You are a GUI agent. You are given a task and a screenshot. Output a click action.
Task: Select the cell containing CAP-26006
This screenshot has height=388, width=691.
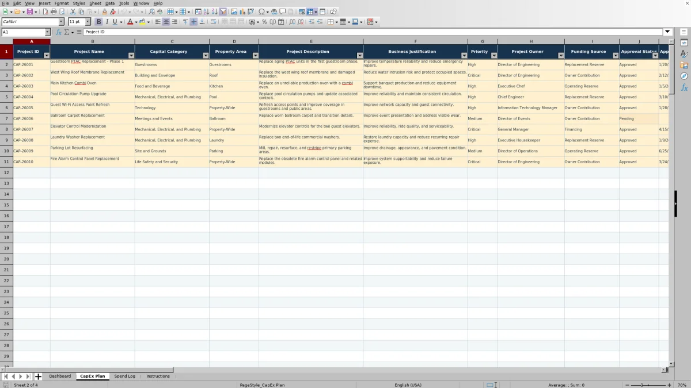pos(32,118)
